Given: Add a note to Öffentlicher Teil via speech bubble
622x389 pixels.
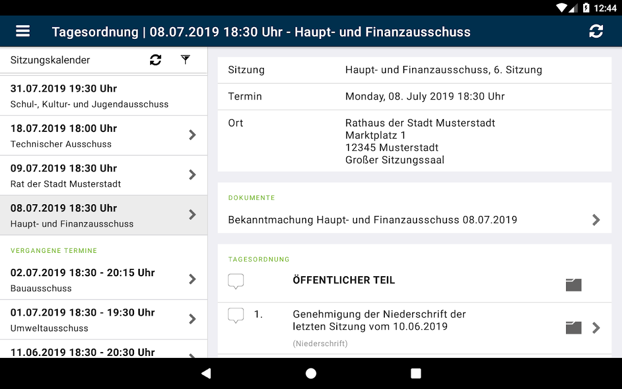Looking at the screenshot, I should (236, 281).
